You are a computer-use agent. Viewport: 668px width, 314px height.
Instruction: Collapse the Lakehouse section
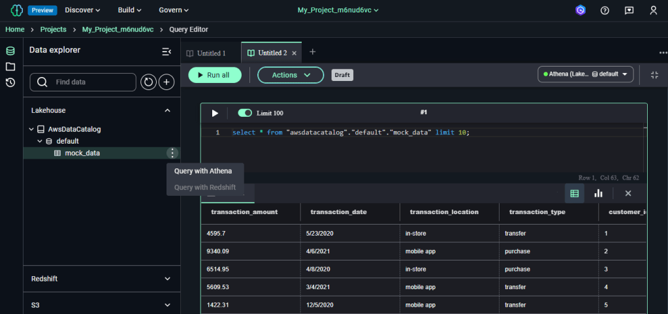coord(167,111)
